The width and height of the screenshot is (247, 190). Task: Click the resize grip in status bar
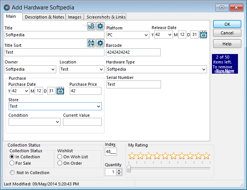click(242, 185)
